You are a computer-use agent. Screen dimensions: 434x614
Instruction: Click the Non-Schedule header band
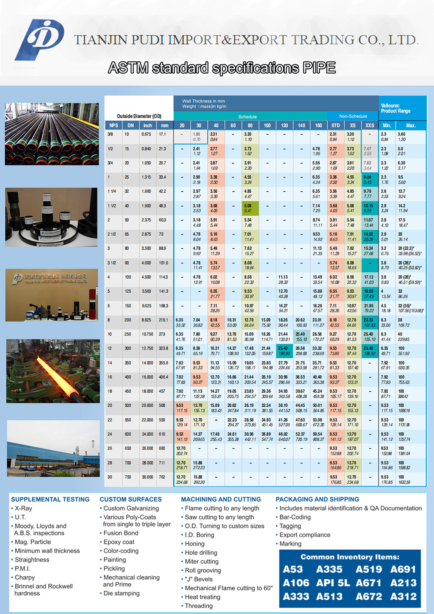[353, 116]
